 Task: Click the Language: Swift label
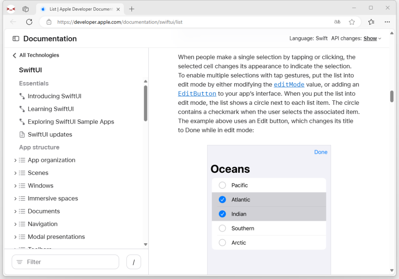tap(308, 38)
